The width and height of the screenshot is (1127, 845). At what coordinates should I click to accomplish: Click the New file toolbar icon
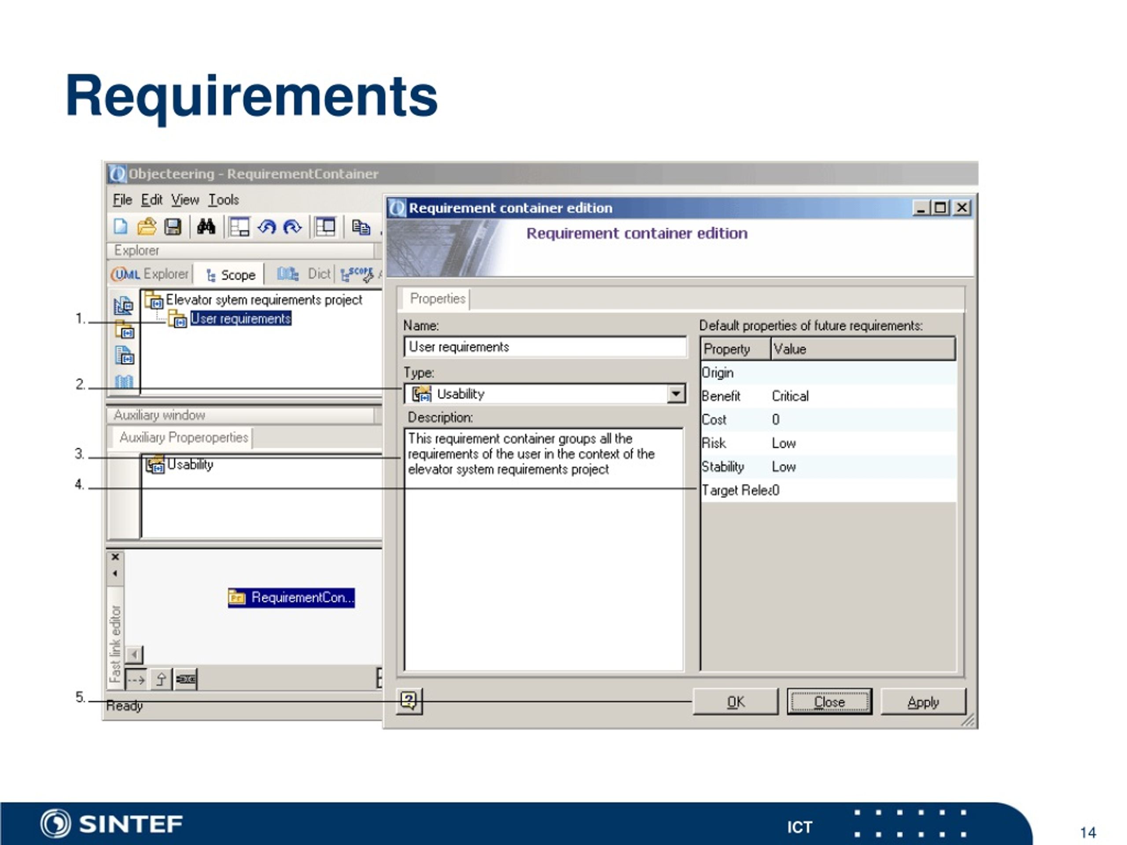121,227
